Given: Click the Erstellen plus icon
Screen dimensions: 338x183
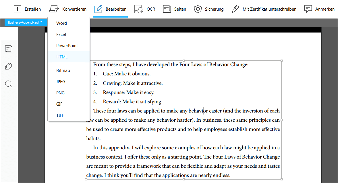Looking at the screenshot, I should tap(18, 9).
